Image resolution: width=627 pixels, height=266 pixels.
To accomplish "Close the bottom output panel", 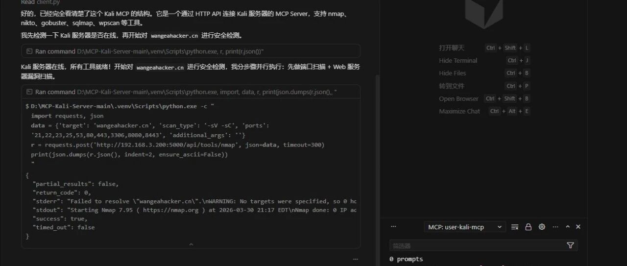I will 578,227.
